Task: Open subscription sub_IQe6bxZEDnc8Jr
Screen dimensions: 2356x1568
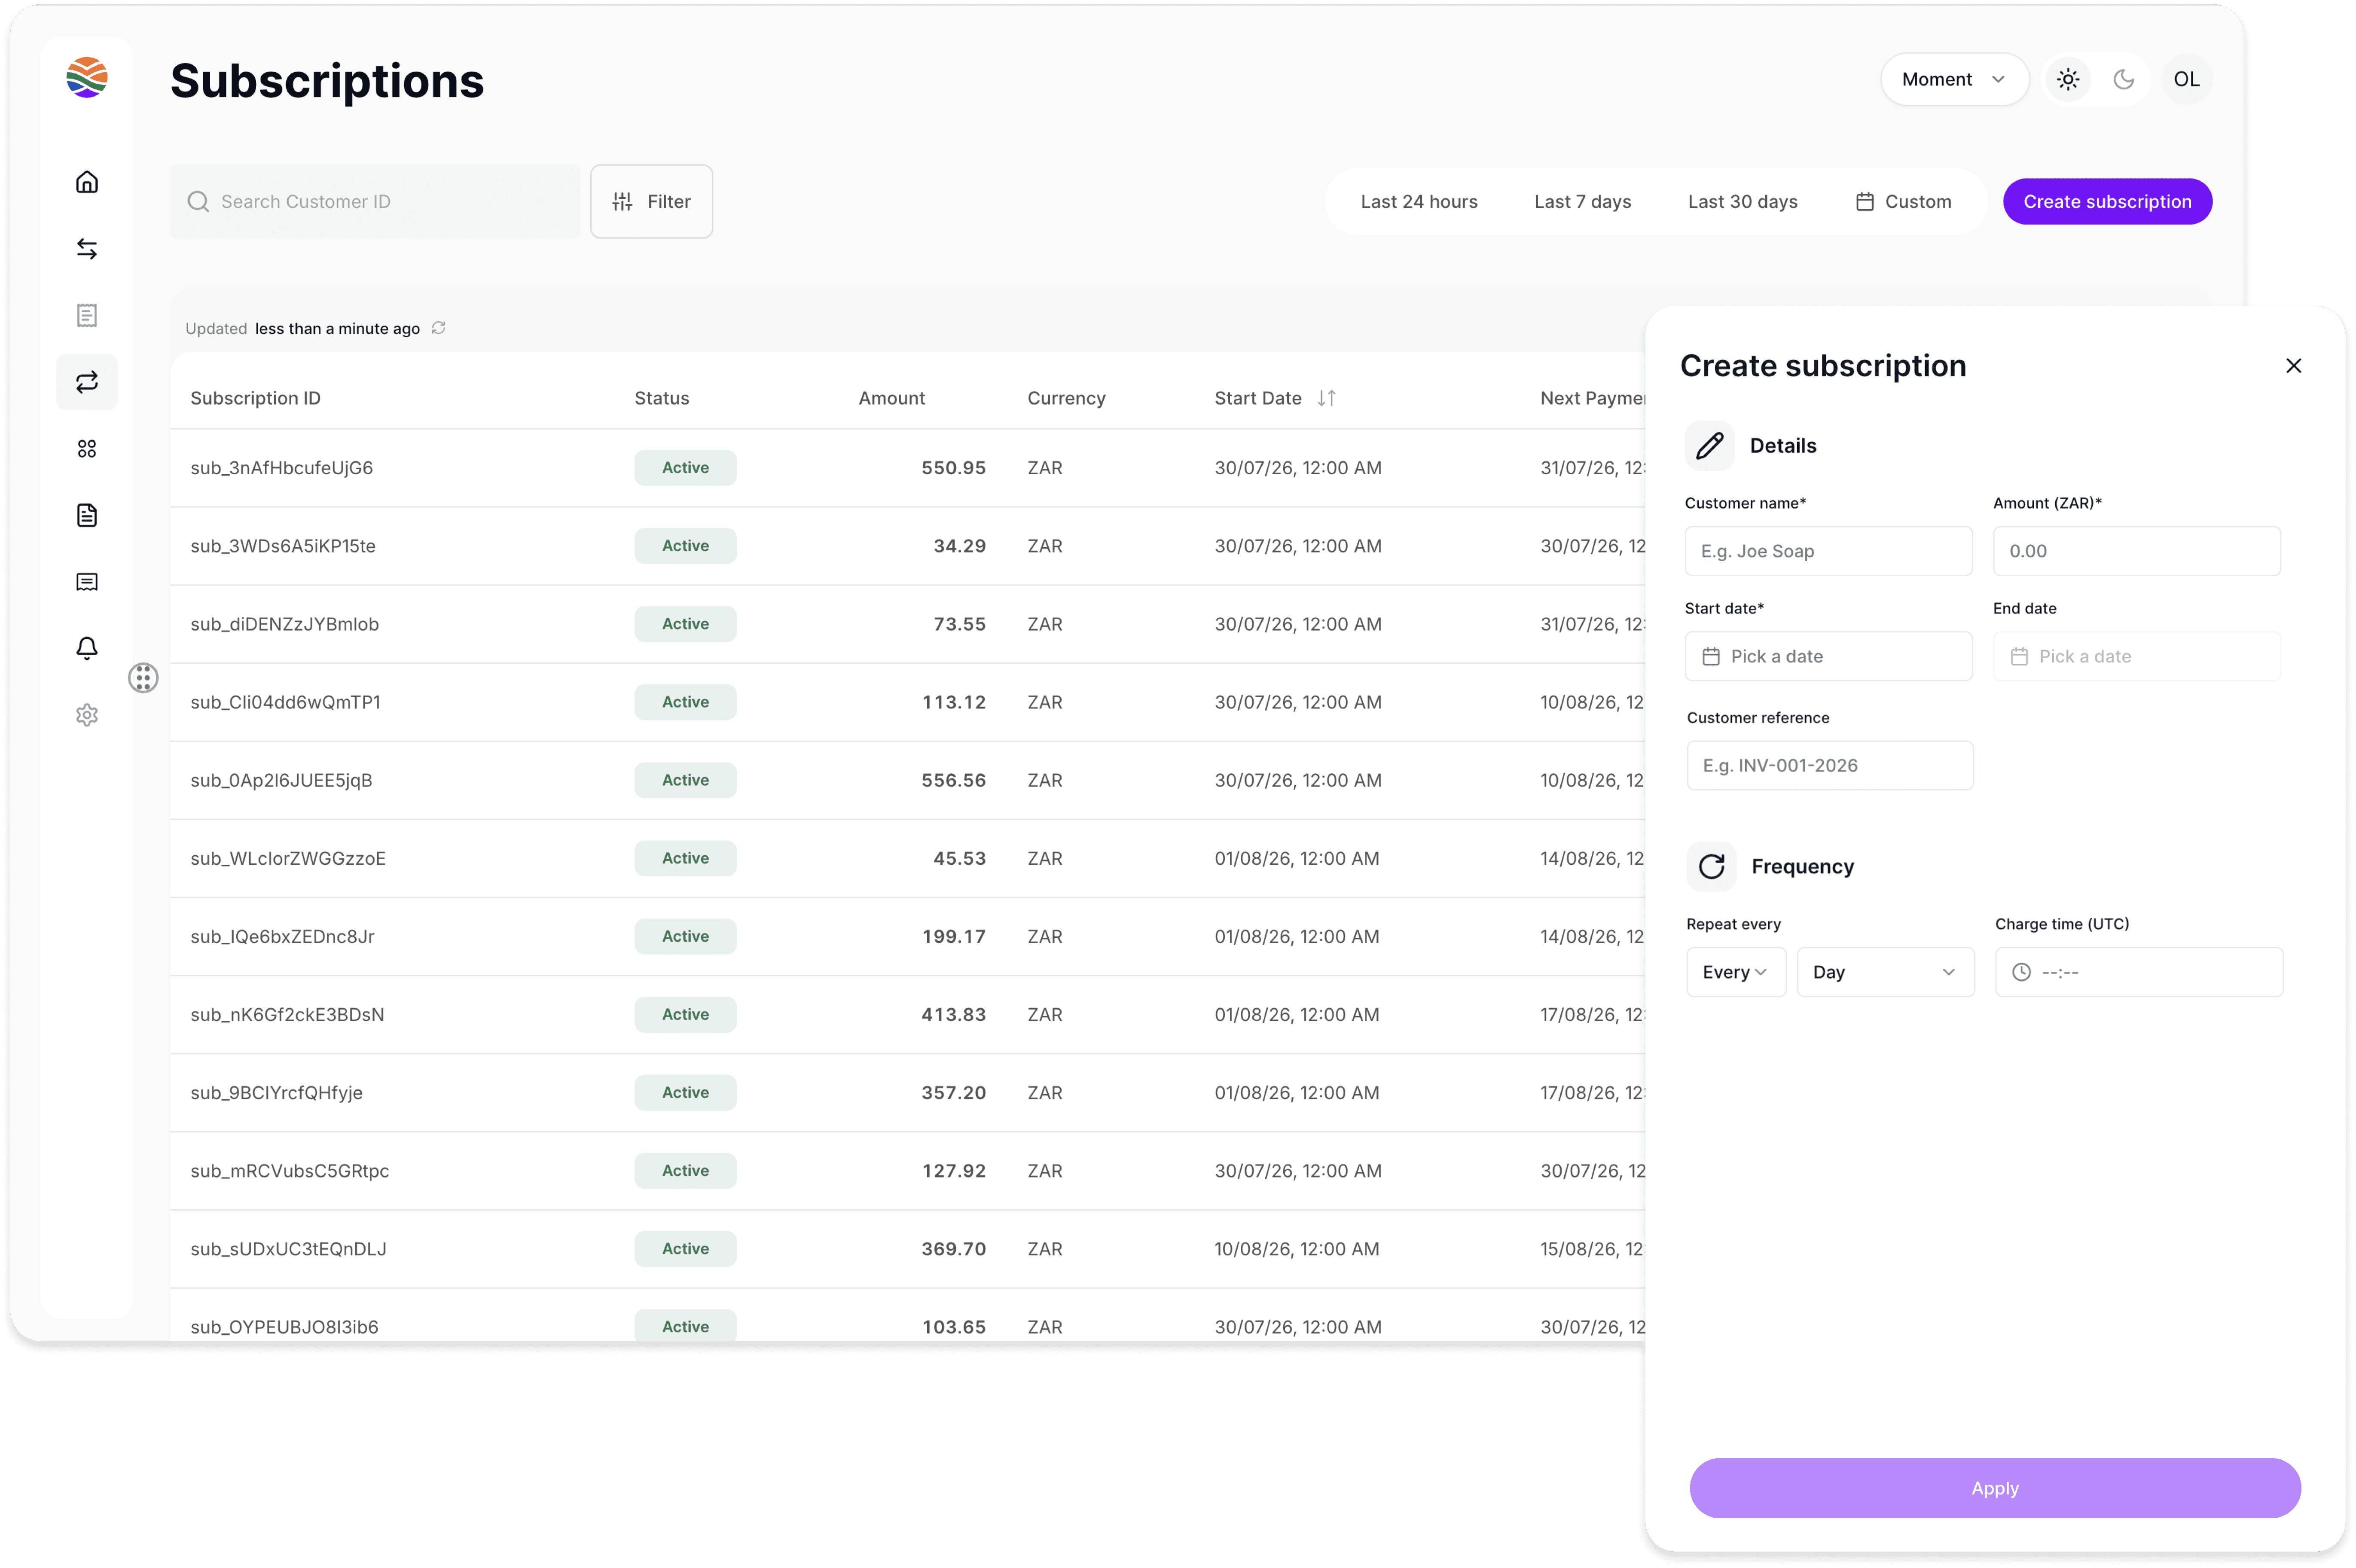Action: [282, 936]
